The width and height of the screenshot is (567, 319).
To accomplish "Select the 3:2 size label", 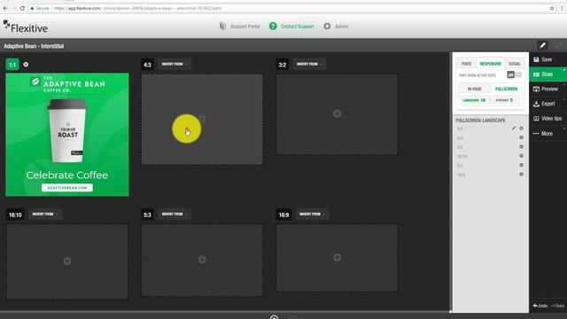I will pyautogui.click(x=283, y=65).
